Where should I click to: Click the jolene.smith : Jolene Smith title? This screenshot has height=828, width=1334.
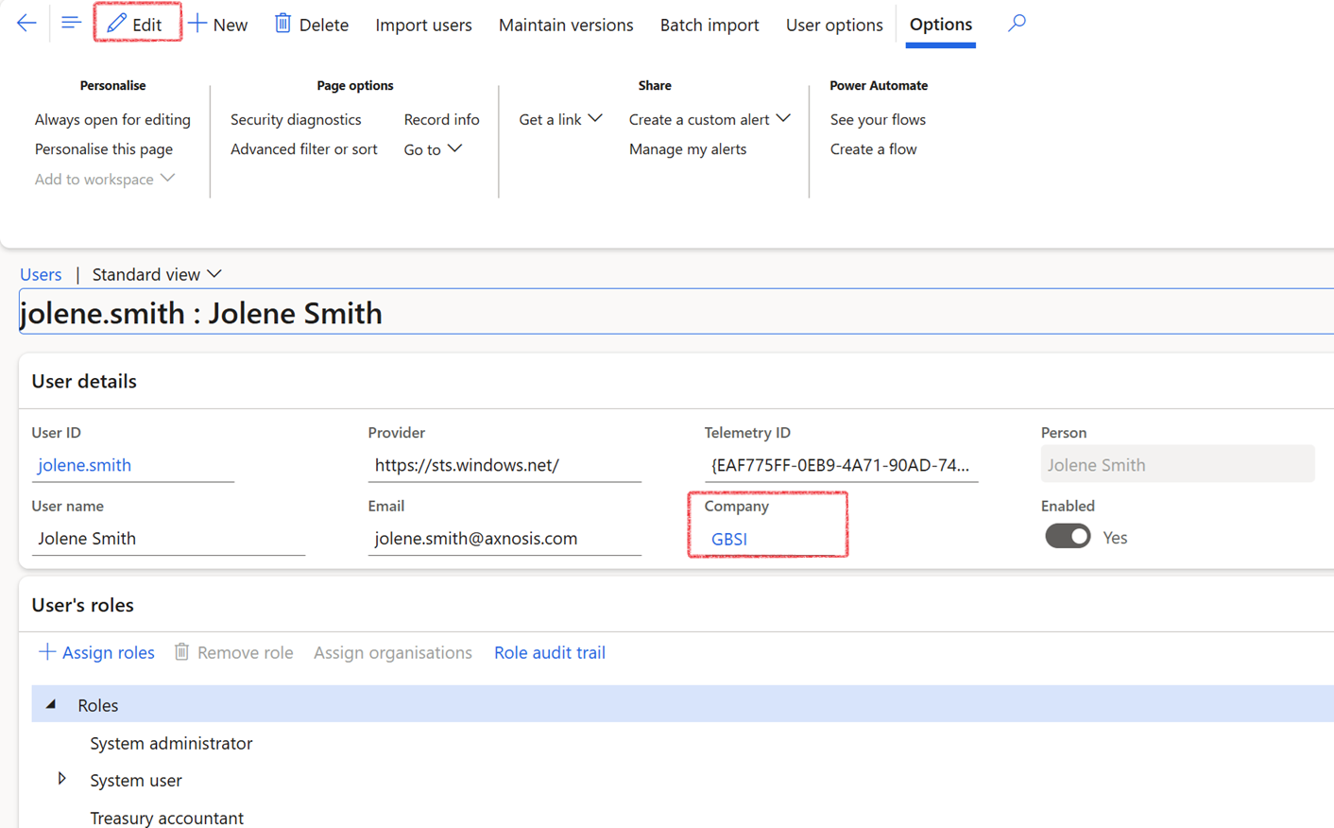tap(201, 313)
